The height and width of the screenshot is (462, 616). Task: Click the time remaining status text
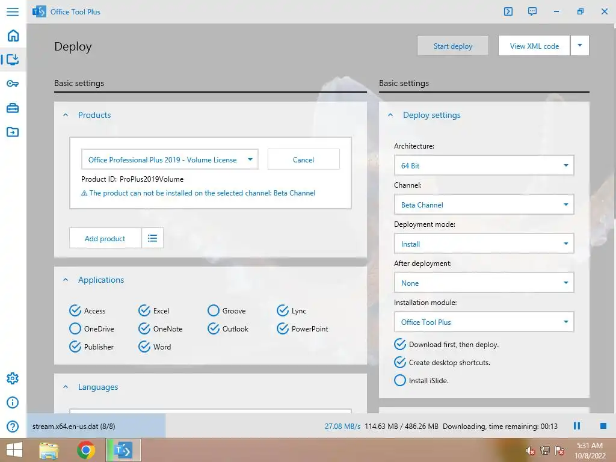click(x=500, y=427)
